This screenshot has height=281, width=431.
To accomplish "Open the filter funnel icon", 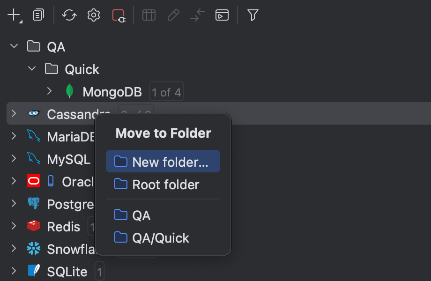I will (253, 15).
